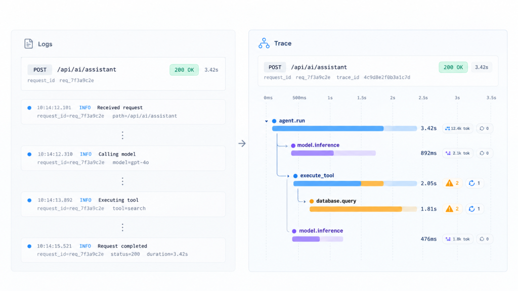Click the retry icon on database.query row
518x291 pixels.
(471, 209)
